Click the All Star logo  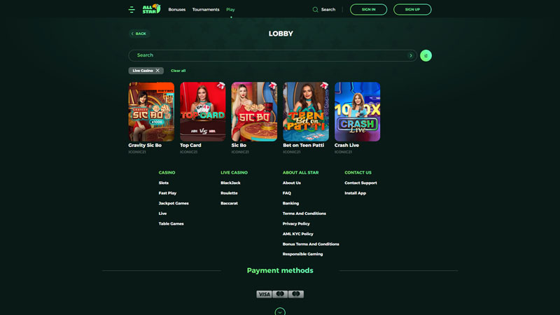[x=151, y=9]
